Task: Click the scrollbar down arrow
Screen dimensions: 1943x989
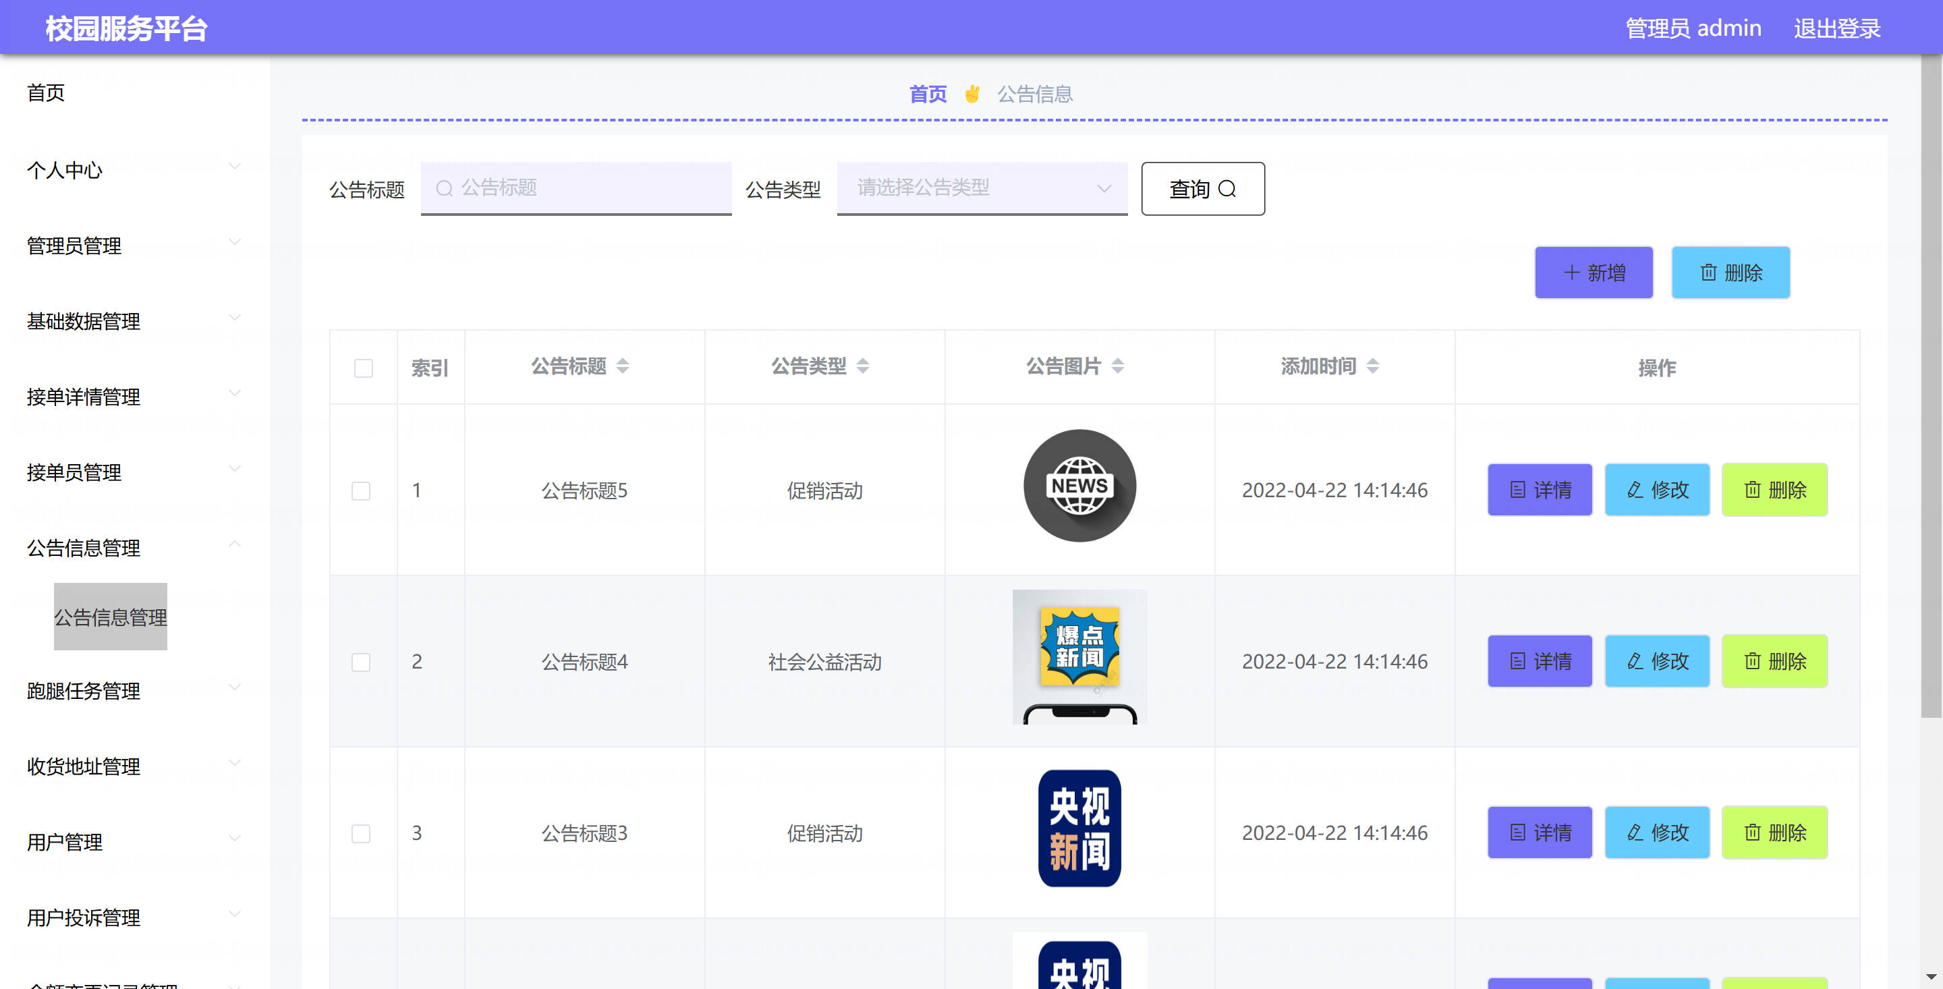Action: pos(1931,977)
